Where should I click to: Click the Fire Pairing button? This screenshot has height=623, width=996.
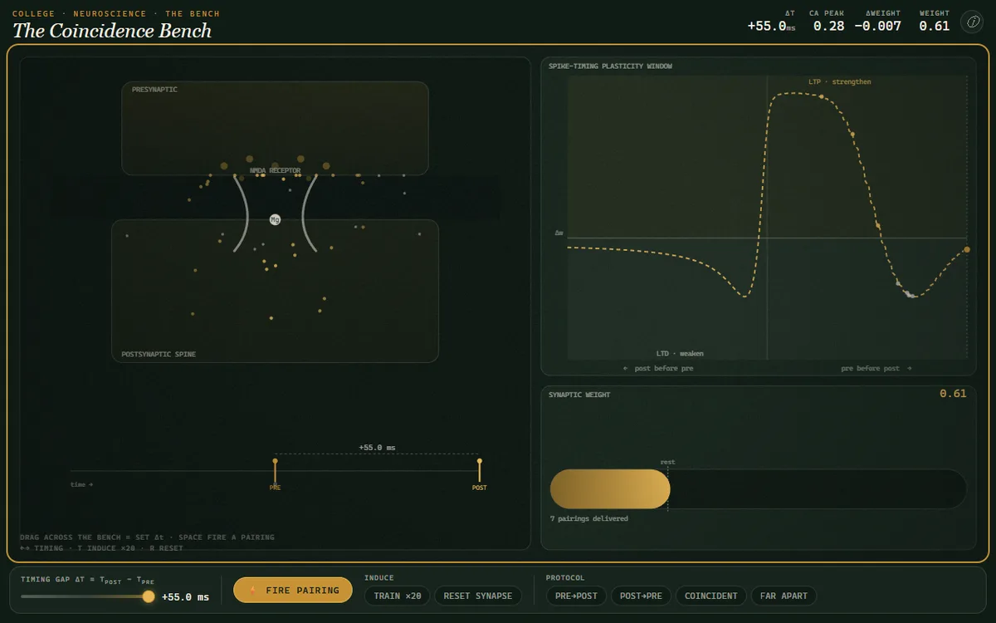click(x=293, y=591)
